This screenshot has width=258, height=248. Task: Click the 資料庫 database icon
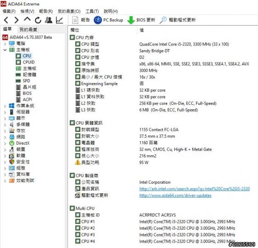(11, 175)
